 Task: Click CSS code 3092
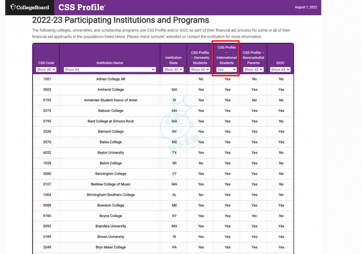click(47, 226)
